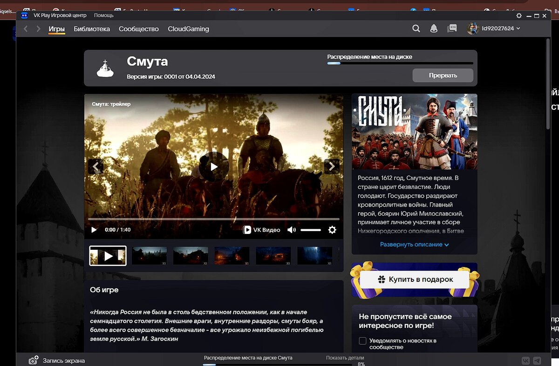Open the VK Видео link in the player
559x366 pixels.
tap(262, 230)
